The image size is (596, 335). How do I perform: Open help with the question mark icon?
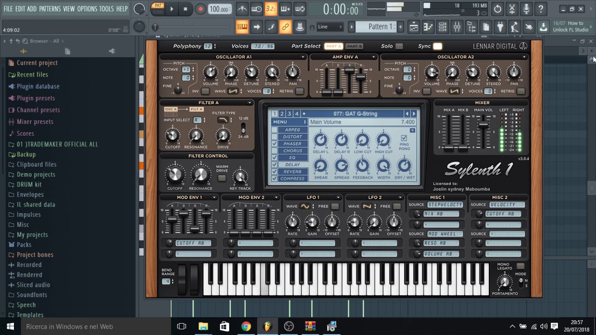(541, 9)
